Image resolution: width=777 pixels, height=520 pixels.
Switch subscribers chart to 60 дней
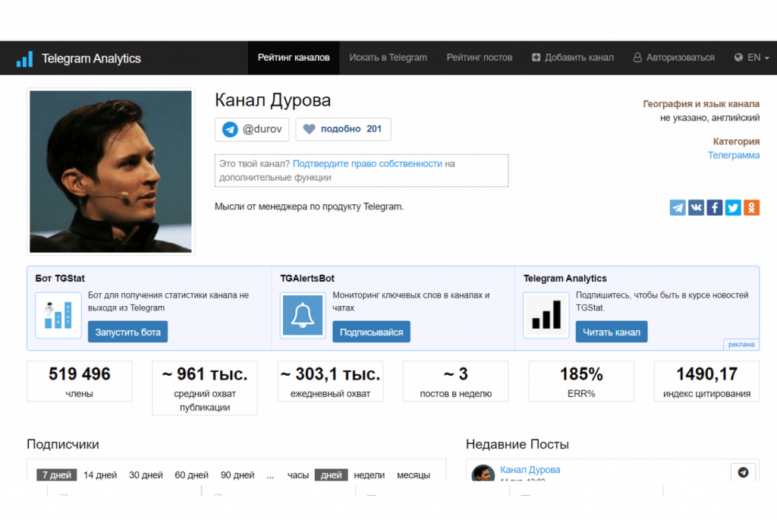click(x=191, y=475)
